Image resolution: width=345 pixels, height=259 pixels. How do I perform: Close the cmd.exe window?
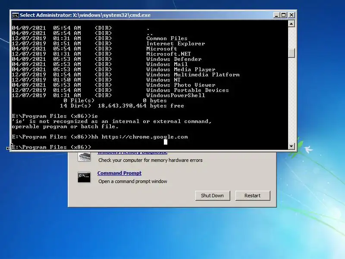point(292,15)
